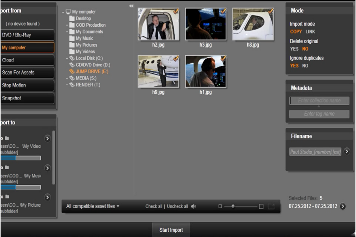Select DVD / Blu-Ray import source
356x237 pixels.
[27, 35]
